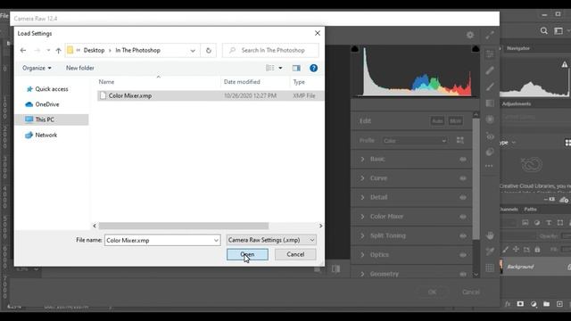The image size is (571, 321).
Task: Expand the Detail panel
Action: tap(362, 197)
